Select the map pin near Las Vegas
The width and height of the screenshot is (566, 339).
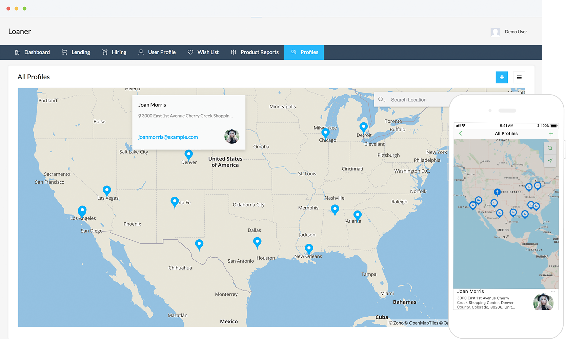107,190
